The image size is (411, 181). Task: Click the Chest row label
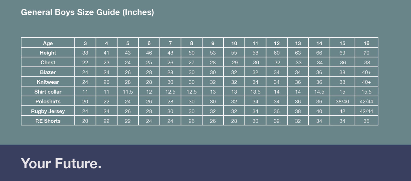pyautogui.click(x=48, y=62)
